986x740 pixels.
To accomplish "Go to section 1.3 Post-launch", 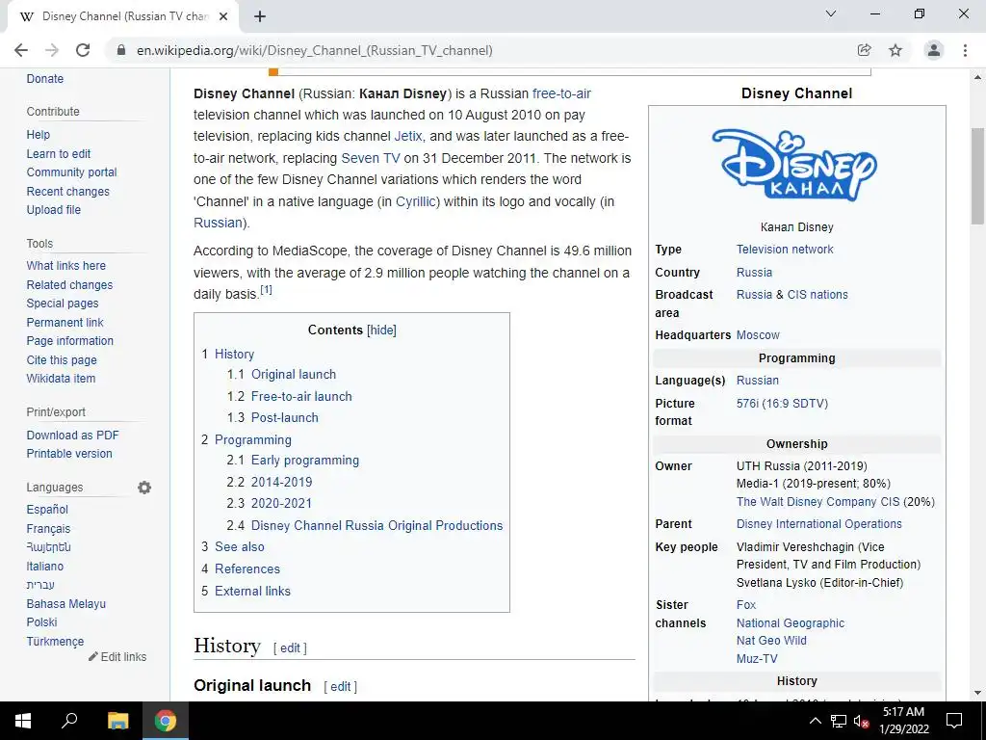I will [x=284, y=418].
